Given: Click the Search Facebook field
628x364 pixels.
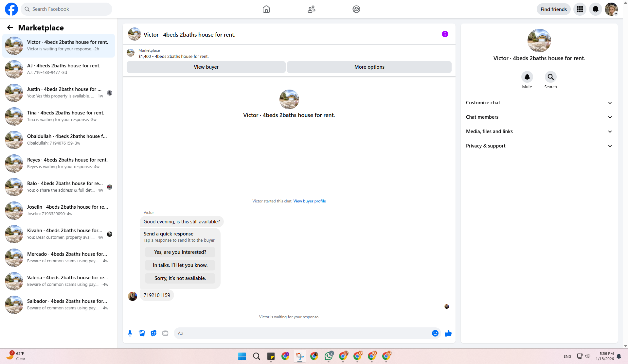Looking at the screenshot, I should [66, 9].
